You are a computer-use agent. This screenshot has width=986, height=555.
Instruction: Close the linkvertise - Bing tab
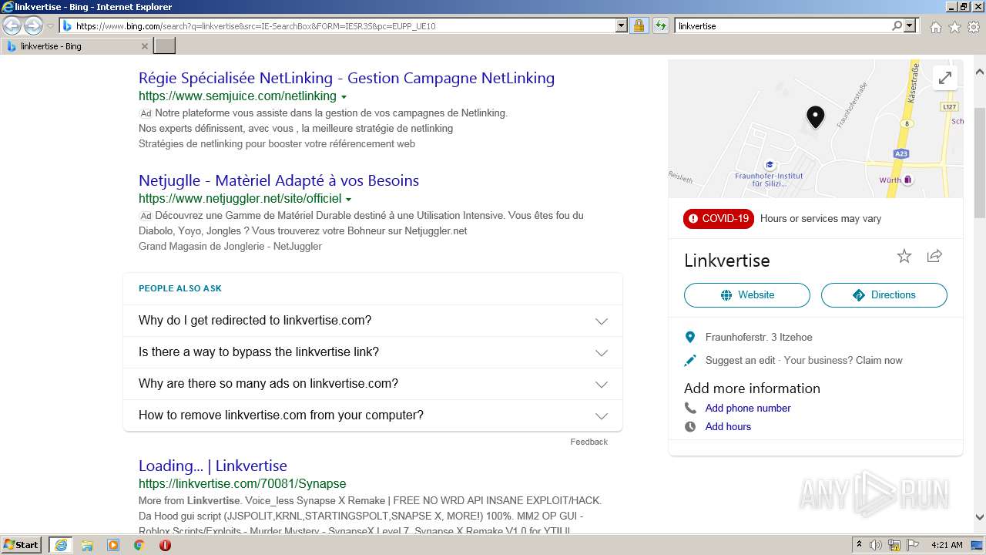145,46
